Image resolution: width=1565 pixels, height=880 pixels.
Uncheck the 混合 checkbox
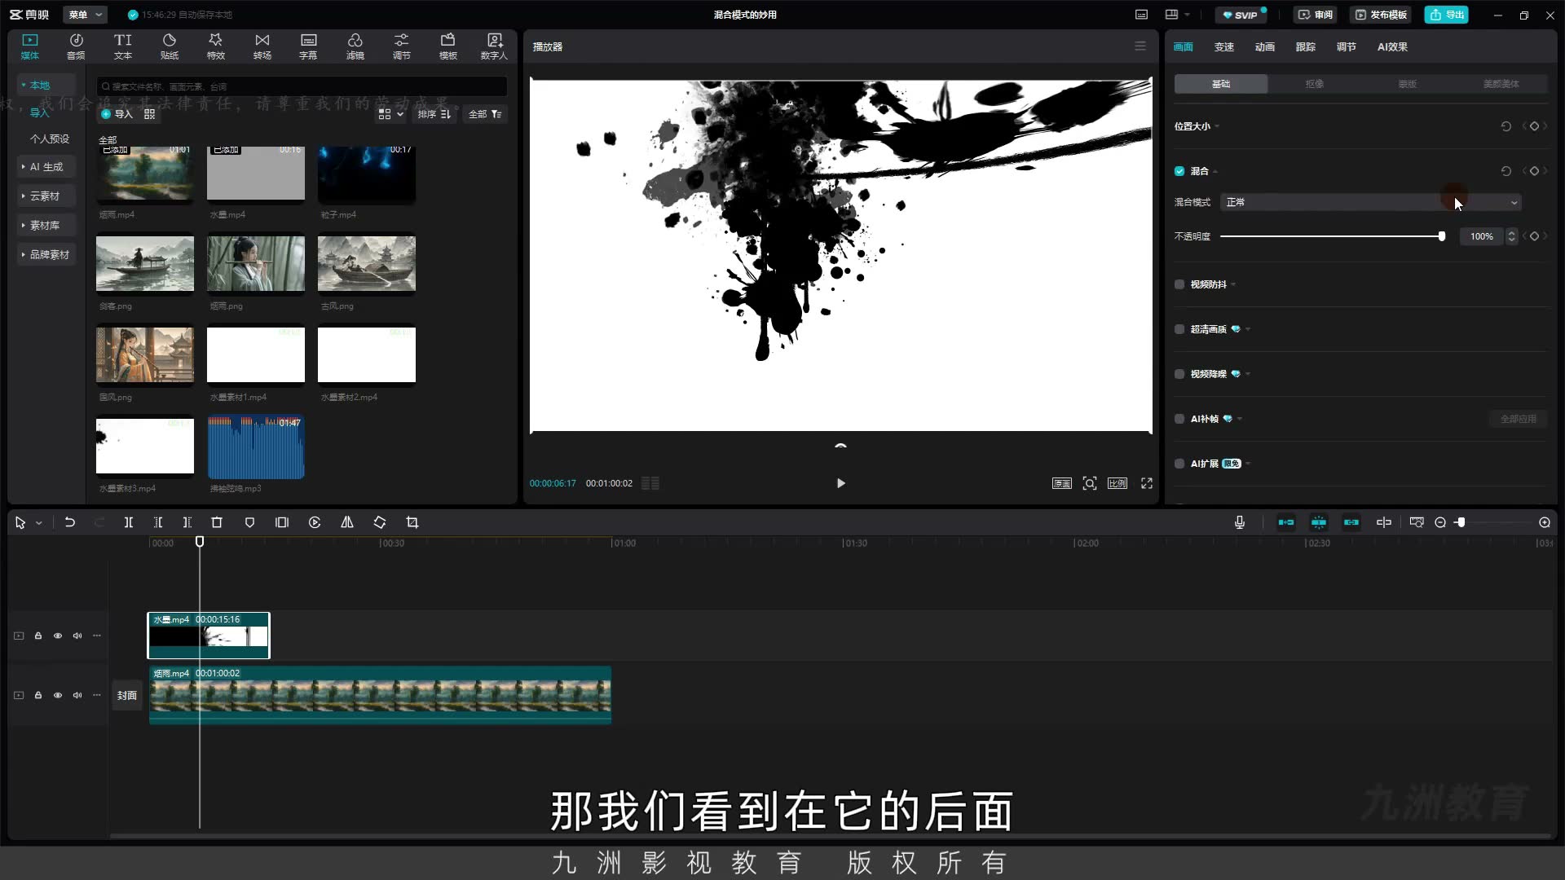[1179, 171]
